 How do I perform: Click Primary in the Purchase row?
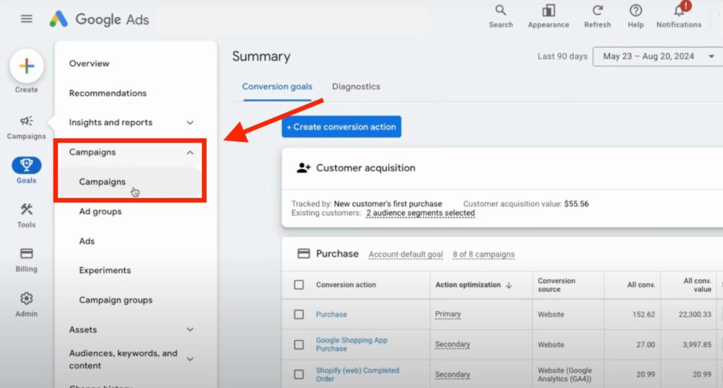point(448,314)
